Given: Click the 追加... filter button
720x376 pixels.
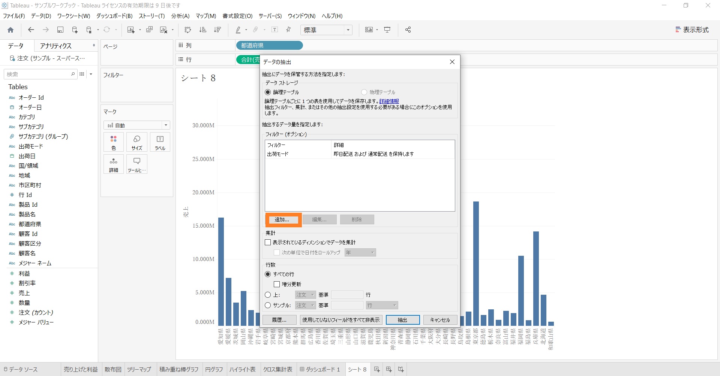Looking at the screenshot, I should 283,219.
